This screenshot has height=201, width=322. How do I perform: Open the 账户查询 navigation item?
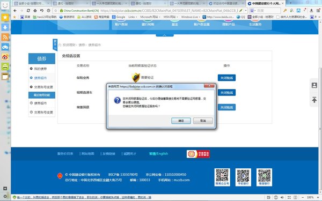tap(121, 24)
